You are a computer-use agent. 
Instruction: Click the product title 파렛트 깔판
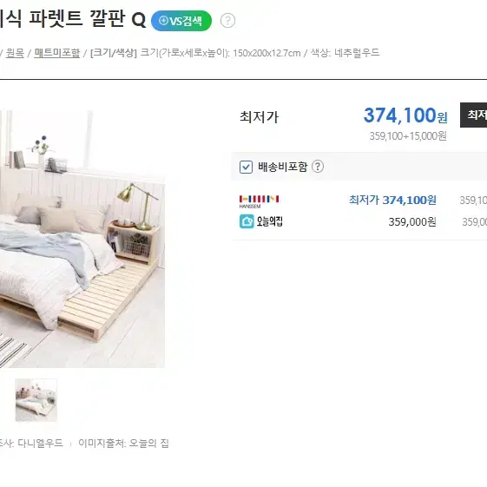(76, 18)
